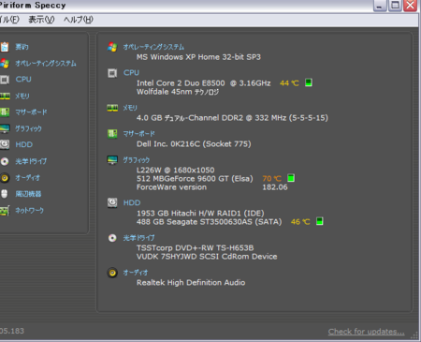The width and height of the screenshot is (421, 342).
Task: Click the memory icon in the summary panel
Action: (x=112, y=108)
